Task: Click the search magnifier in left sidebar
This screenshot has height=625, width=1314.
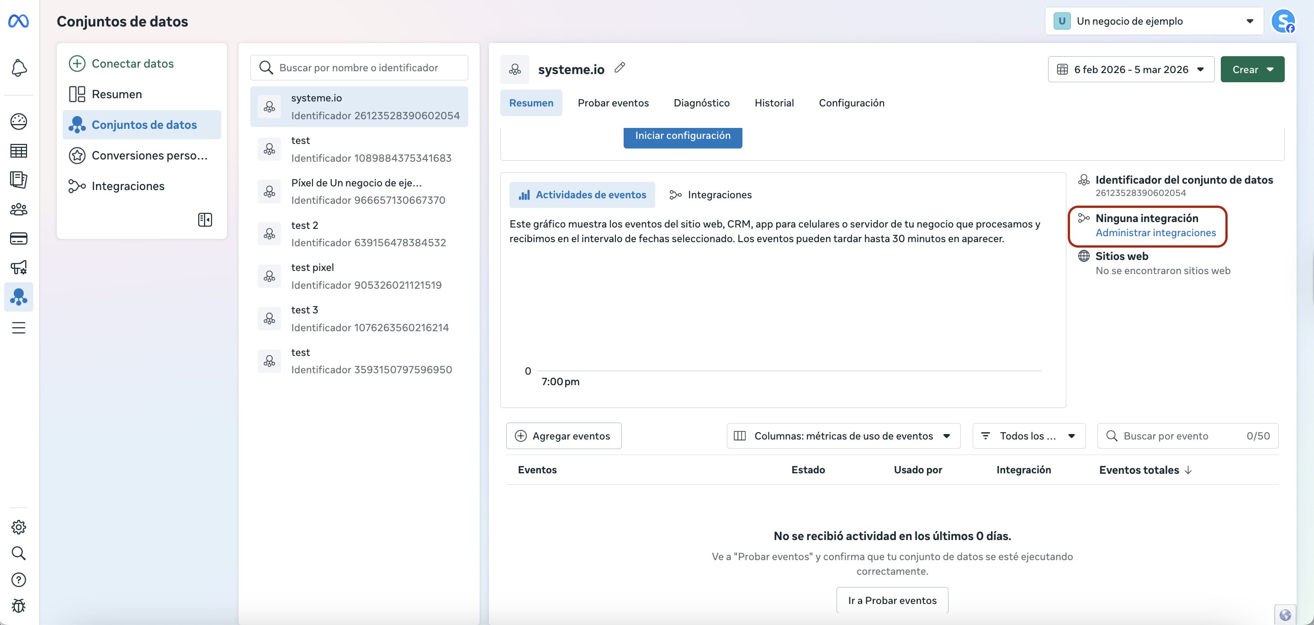Action: click(x=19, y=553)
